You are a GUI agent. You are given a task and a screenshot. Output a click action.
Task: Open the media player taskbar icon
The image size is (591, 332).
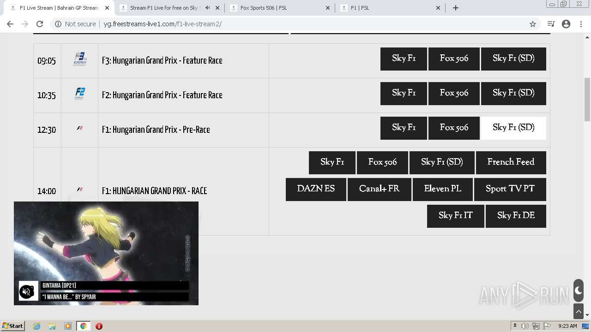pos(68,326)
